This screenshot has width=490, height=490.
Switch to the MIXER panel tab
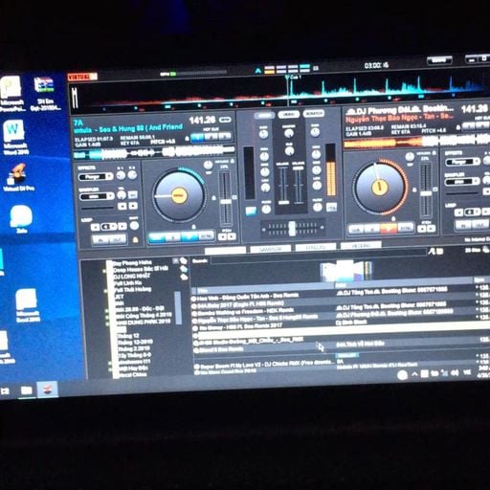pyautogui.click(x=264, y=116)
